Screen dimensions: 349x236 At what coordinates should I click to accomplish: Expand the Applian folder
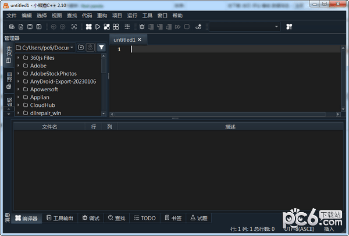18,97
